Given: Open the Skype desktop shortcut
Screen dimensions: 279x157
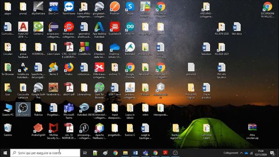Looking at the screenshot, I should 130,8.
